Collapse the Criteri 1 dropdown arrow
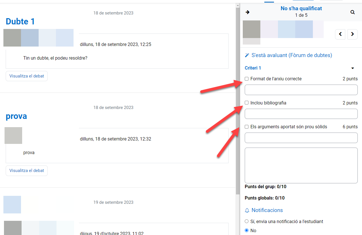 pyautogui.click(x=353, y=68)
